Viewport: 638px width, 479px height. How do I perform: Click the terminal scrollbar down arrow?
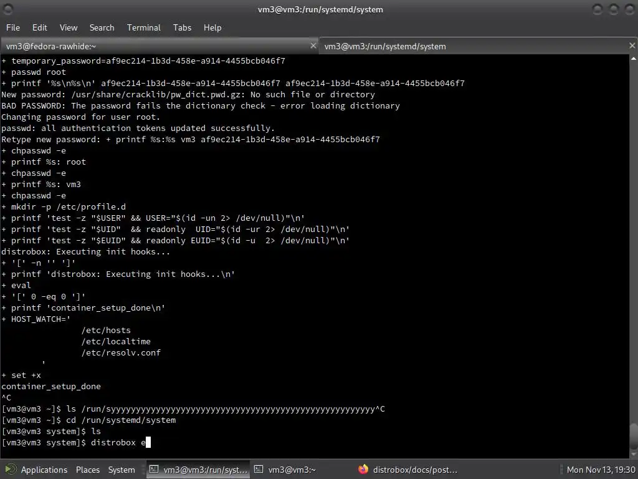[634, 454]
